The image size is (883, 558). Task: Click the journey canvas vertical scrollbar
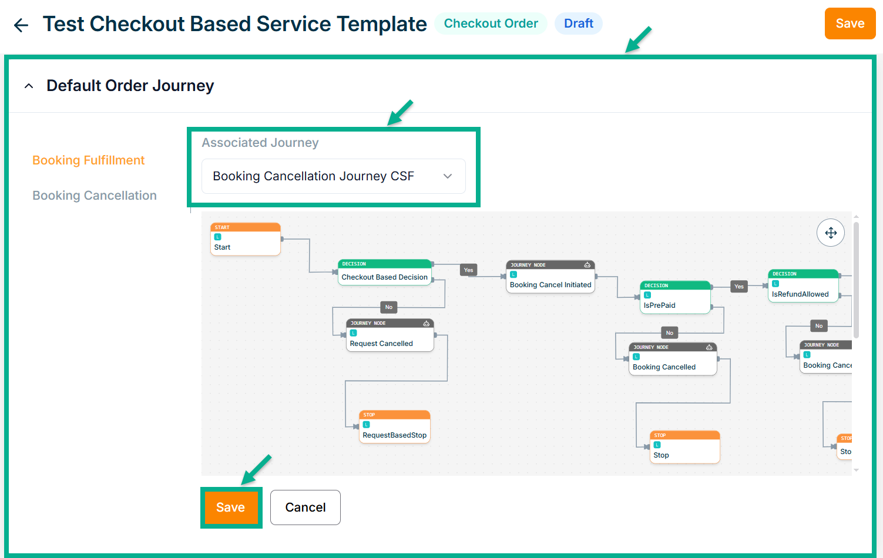pyautogui.click(x=856, y=280)
